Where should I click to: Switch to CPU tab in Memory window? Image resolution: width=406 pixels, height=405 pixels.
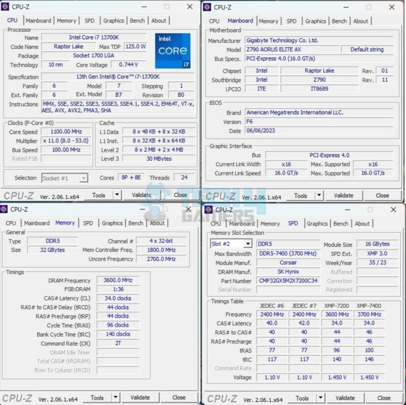(11, 223)
